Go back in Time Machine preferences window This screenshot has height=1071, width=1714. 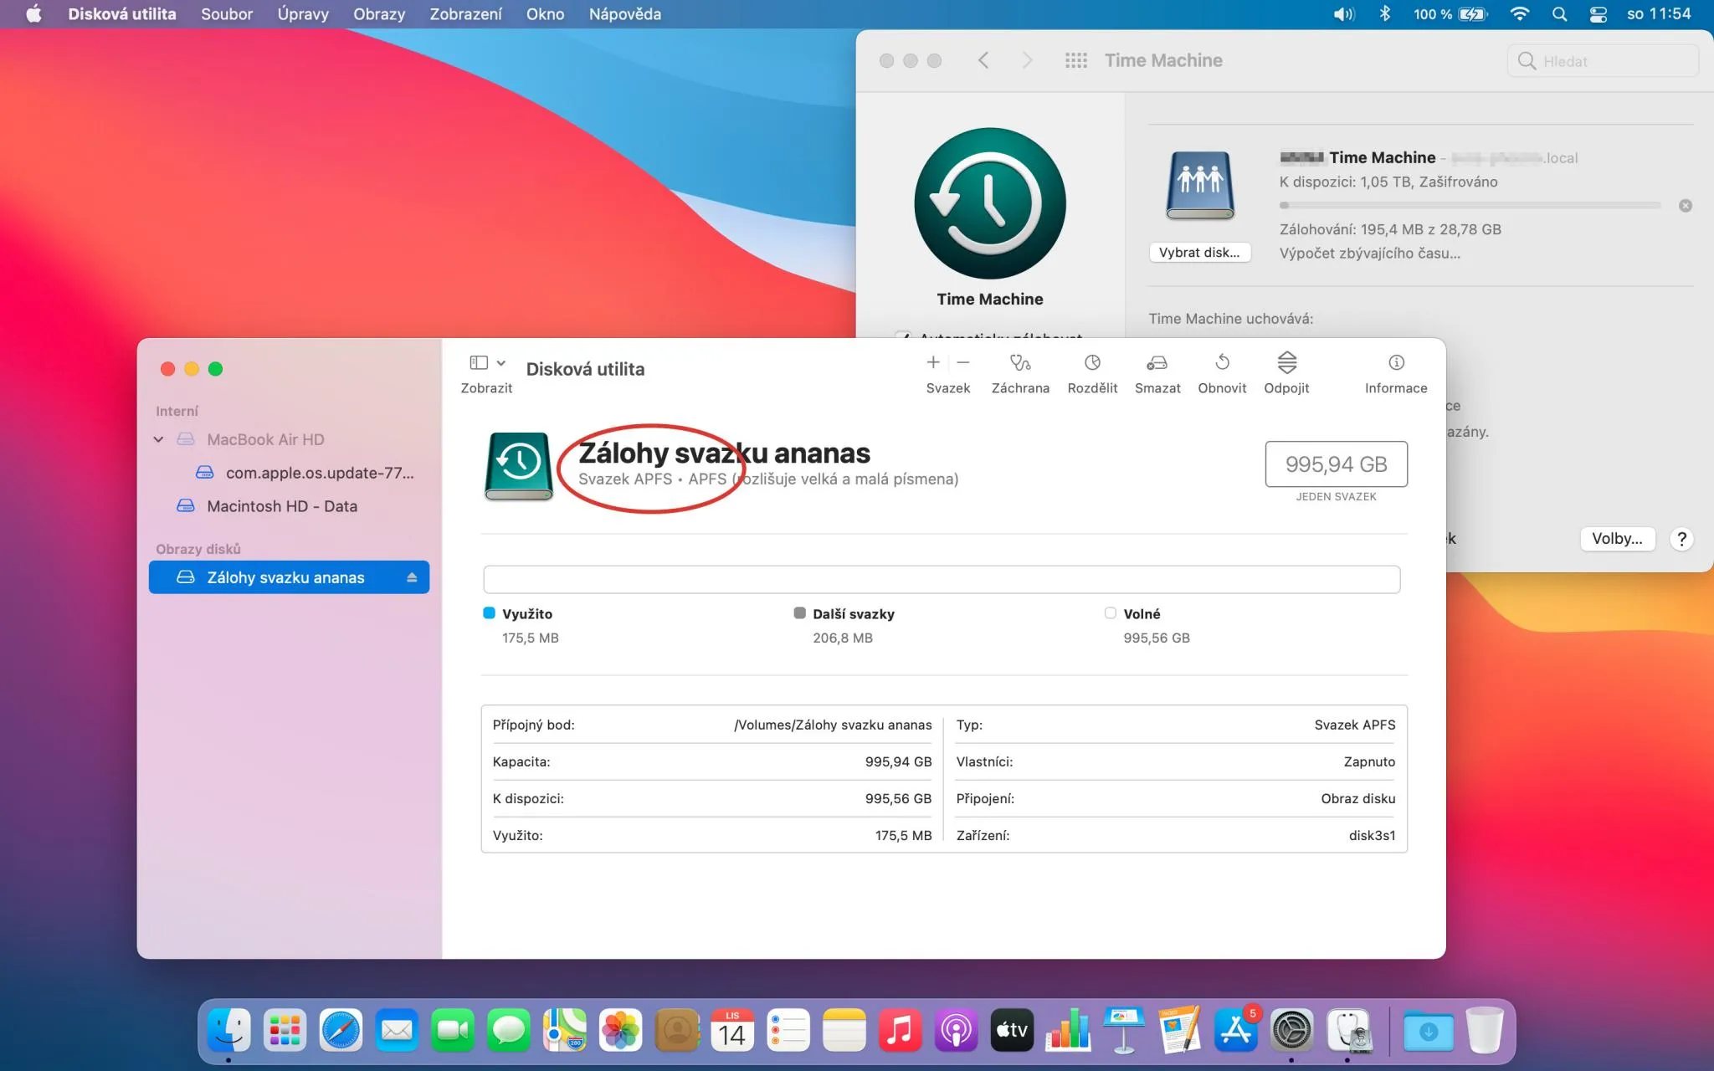(x=983, y=60)
